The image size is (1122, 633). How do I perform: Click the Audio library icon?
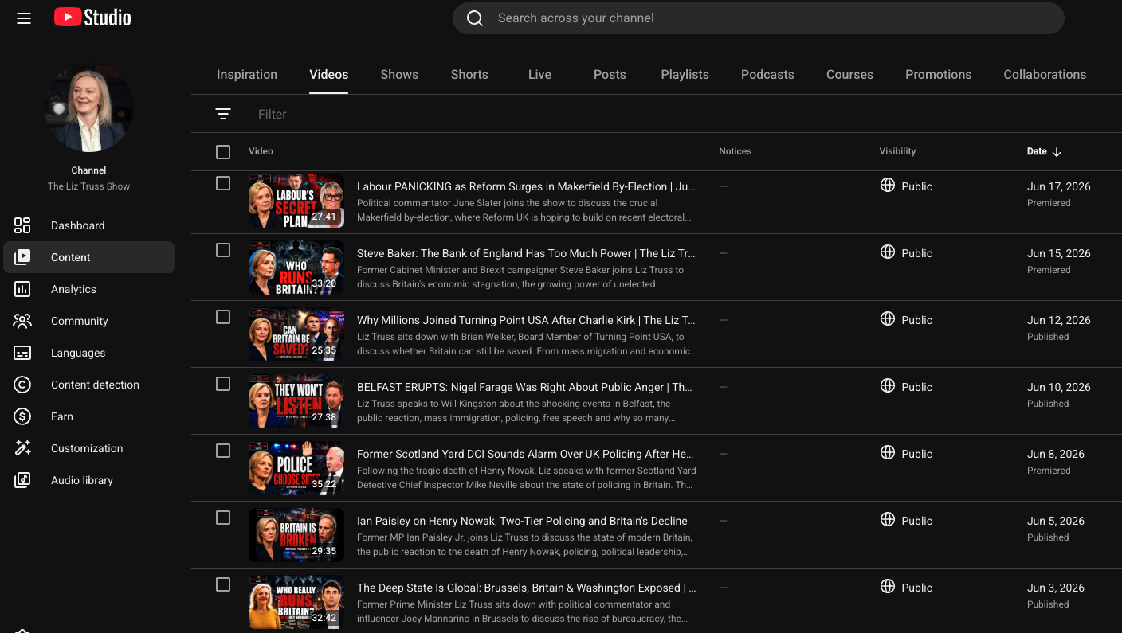(22, 480)
